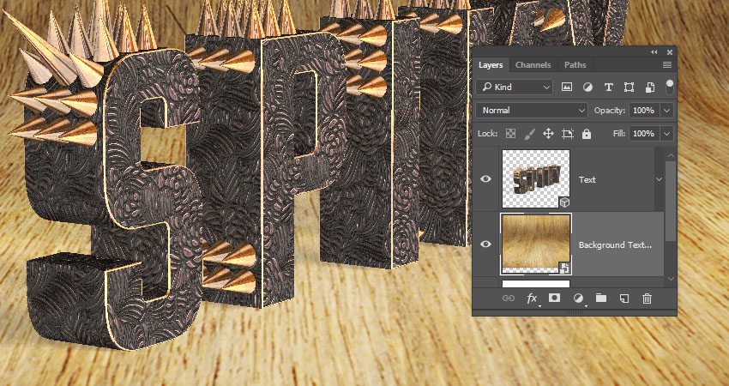
Task: Create new fill or adjustment layer
Action: (x=578, y=299)
